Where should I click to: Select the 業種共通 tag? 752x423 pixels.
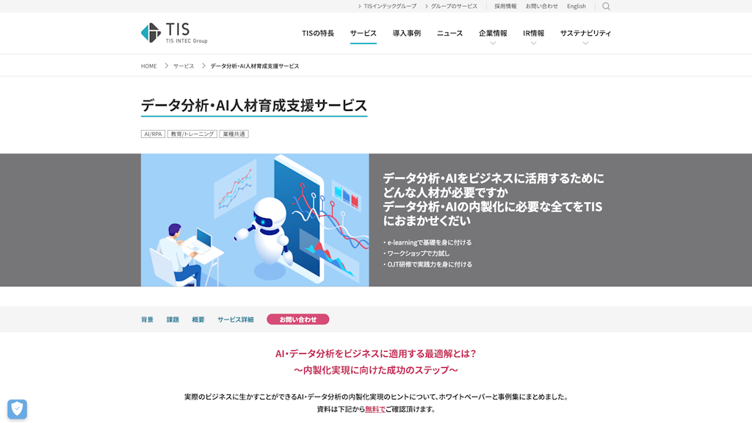tap(234, 134)
